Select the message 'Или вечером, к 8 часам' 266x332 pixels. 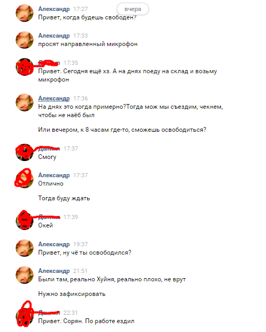point(122,130)
